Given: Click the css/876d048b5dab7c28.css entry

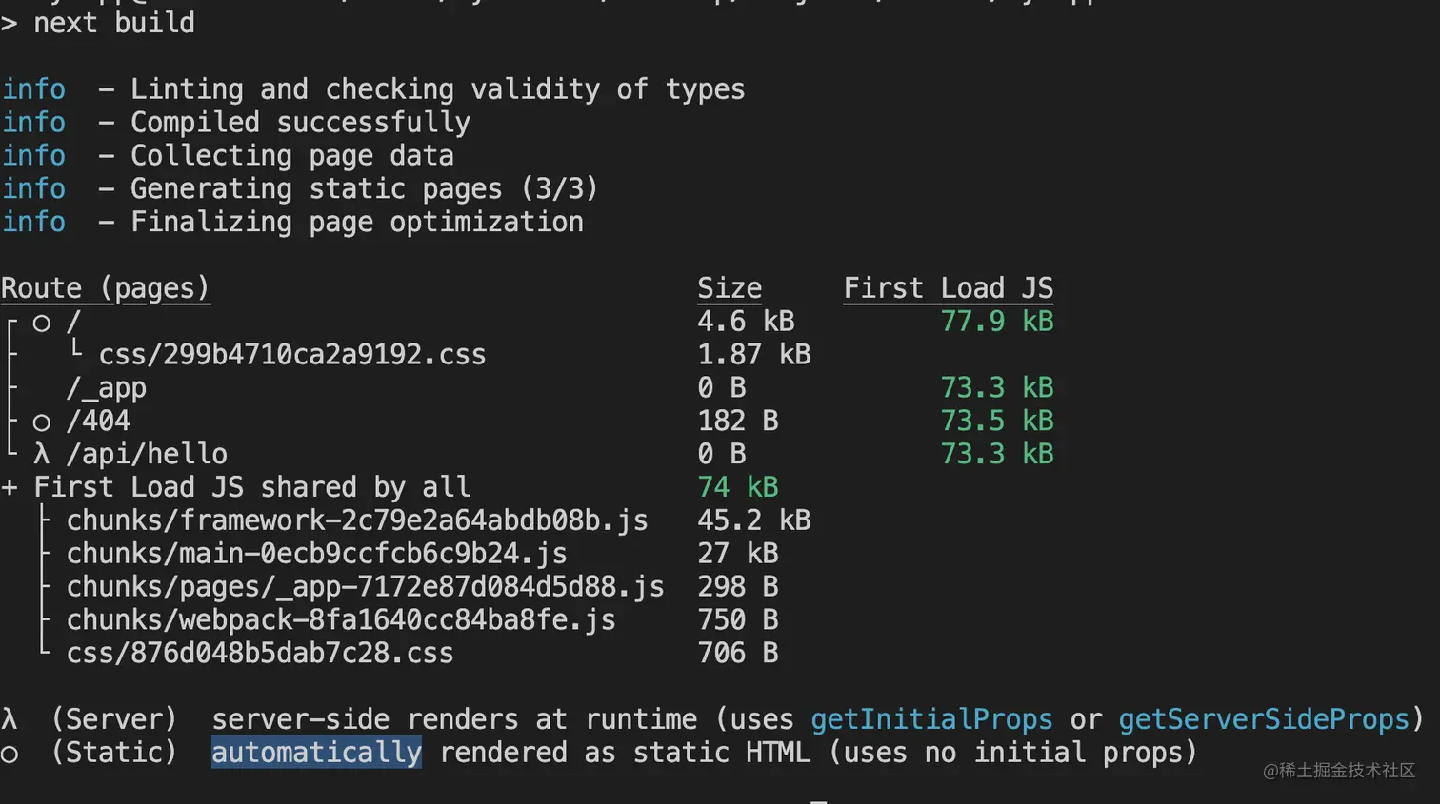Looking at the screenshot, I should pos(260,654).
